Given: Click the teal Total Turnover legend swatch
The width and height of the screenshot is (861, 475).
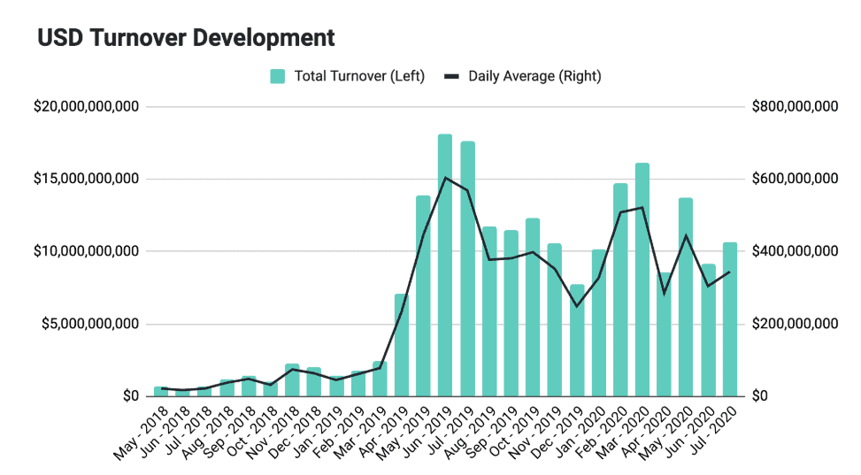Looking at the screenshot, I should pos(278,77).
